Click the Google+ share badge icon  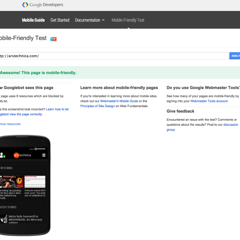pos(53,39)
